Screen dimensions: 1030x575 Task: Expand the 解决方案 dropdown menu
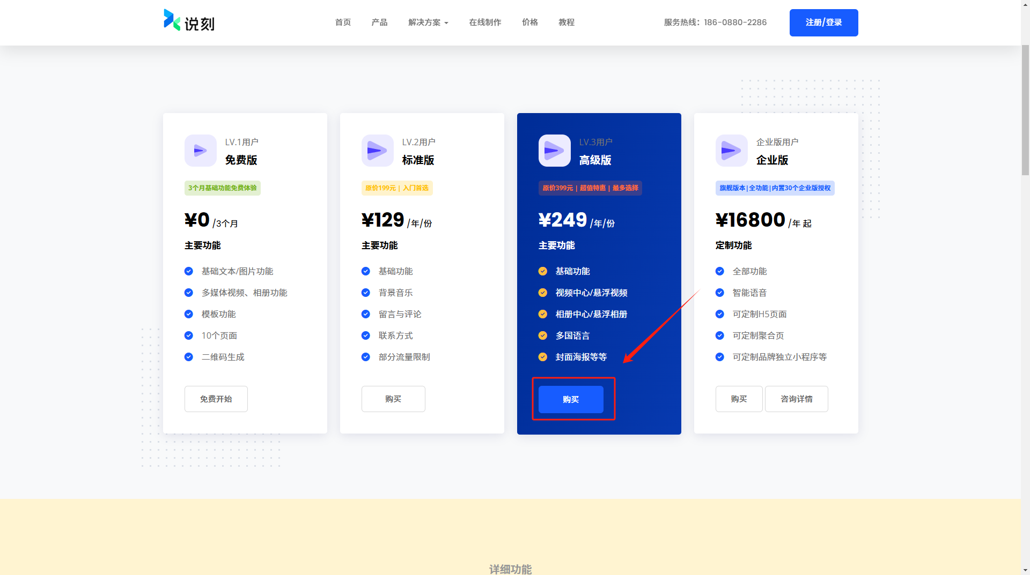pos(428,23)
